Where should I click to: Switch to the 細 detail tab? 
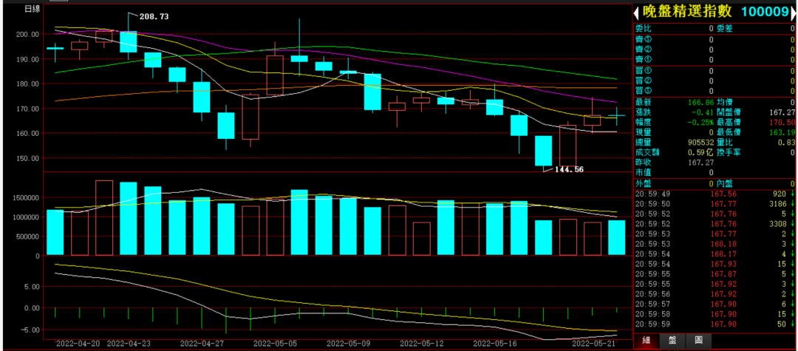tap(647, 341)
